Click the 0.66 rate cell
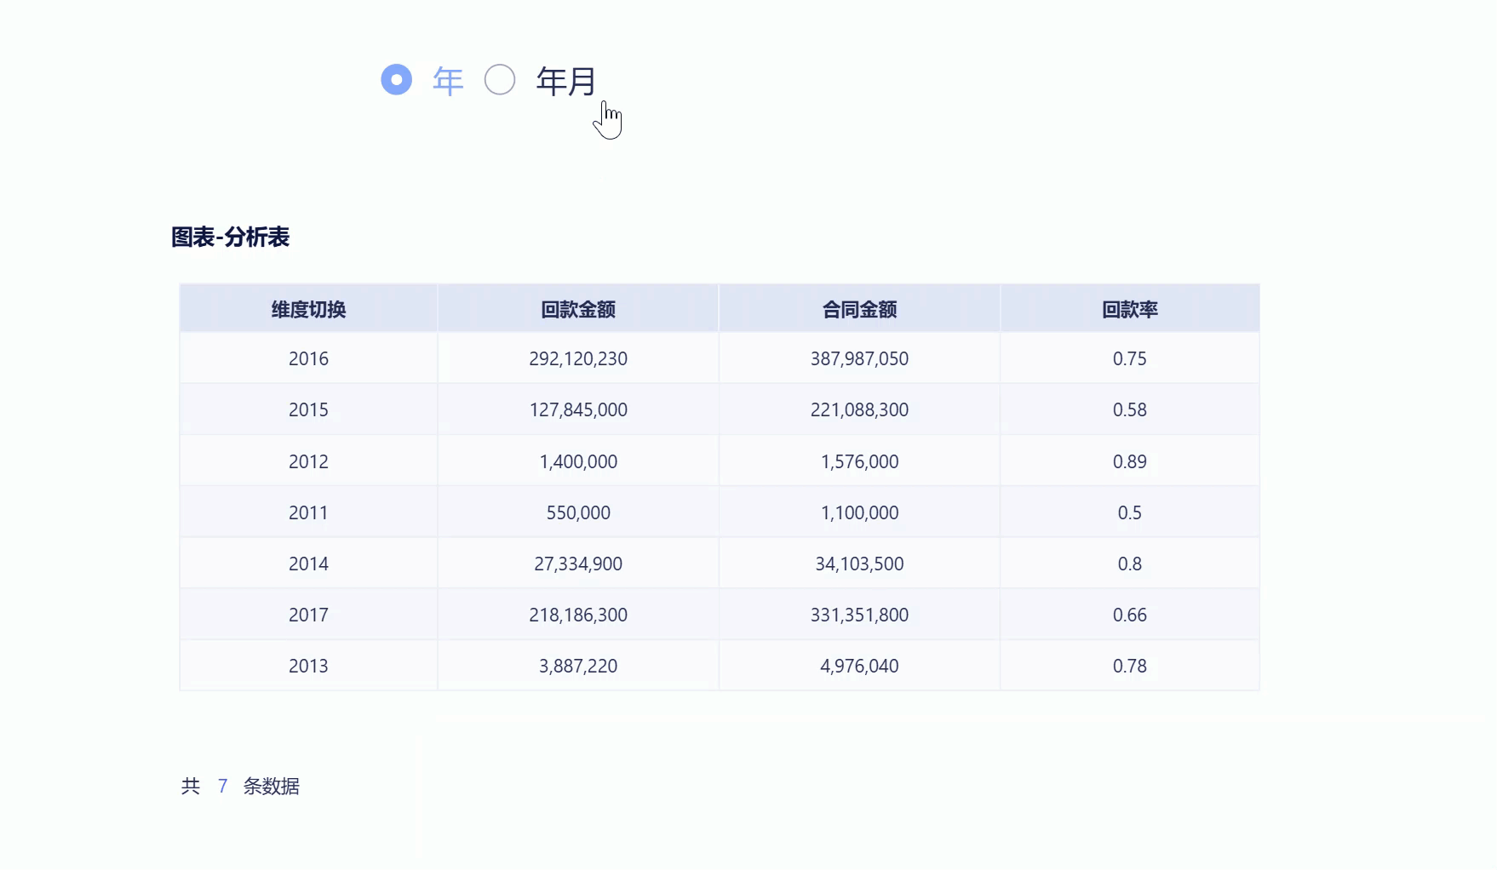1497x870 pixels. tap(1130, 615)
